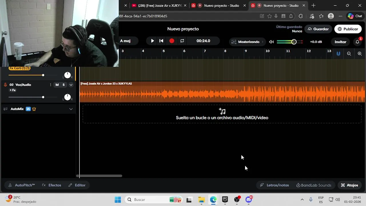Adjust Voz/Audio pan knob
The width and height of the screenshot is (366, 206).
coord(67,97)
